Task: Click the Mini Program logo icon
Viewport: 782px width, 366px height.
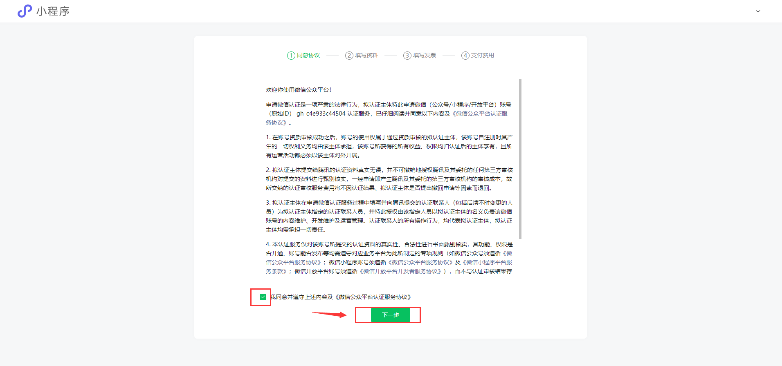Action: click(x=25, y=11)
